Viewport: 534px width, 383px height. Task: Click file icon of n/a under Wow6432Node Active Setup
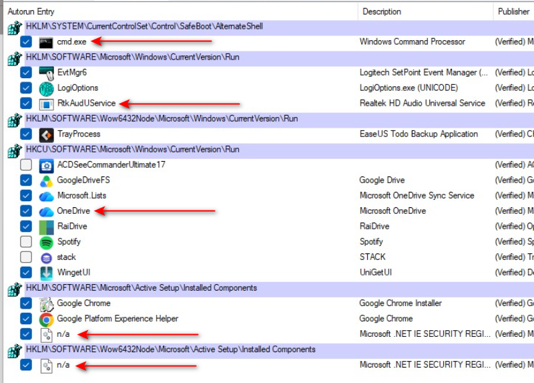click(x=46, y=366)
